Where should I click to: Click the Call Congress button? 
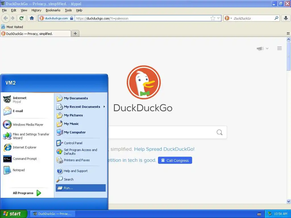coord(175,160)
